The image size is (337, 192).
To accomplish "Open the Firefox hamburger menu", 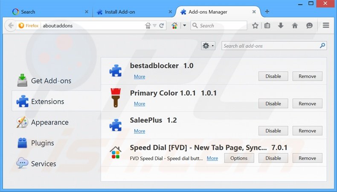I will [326, 25].
